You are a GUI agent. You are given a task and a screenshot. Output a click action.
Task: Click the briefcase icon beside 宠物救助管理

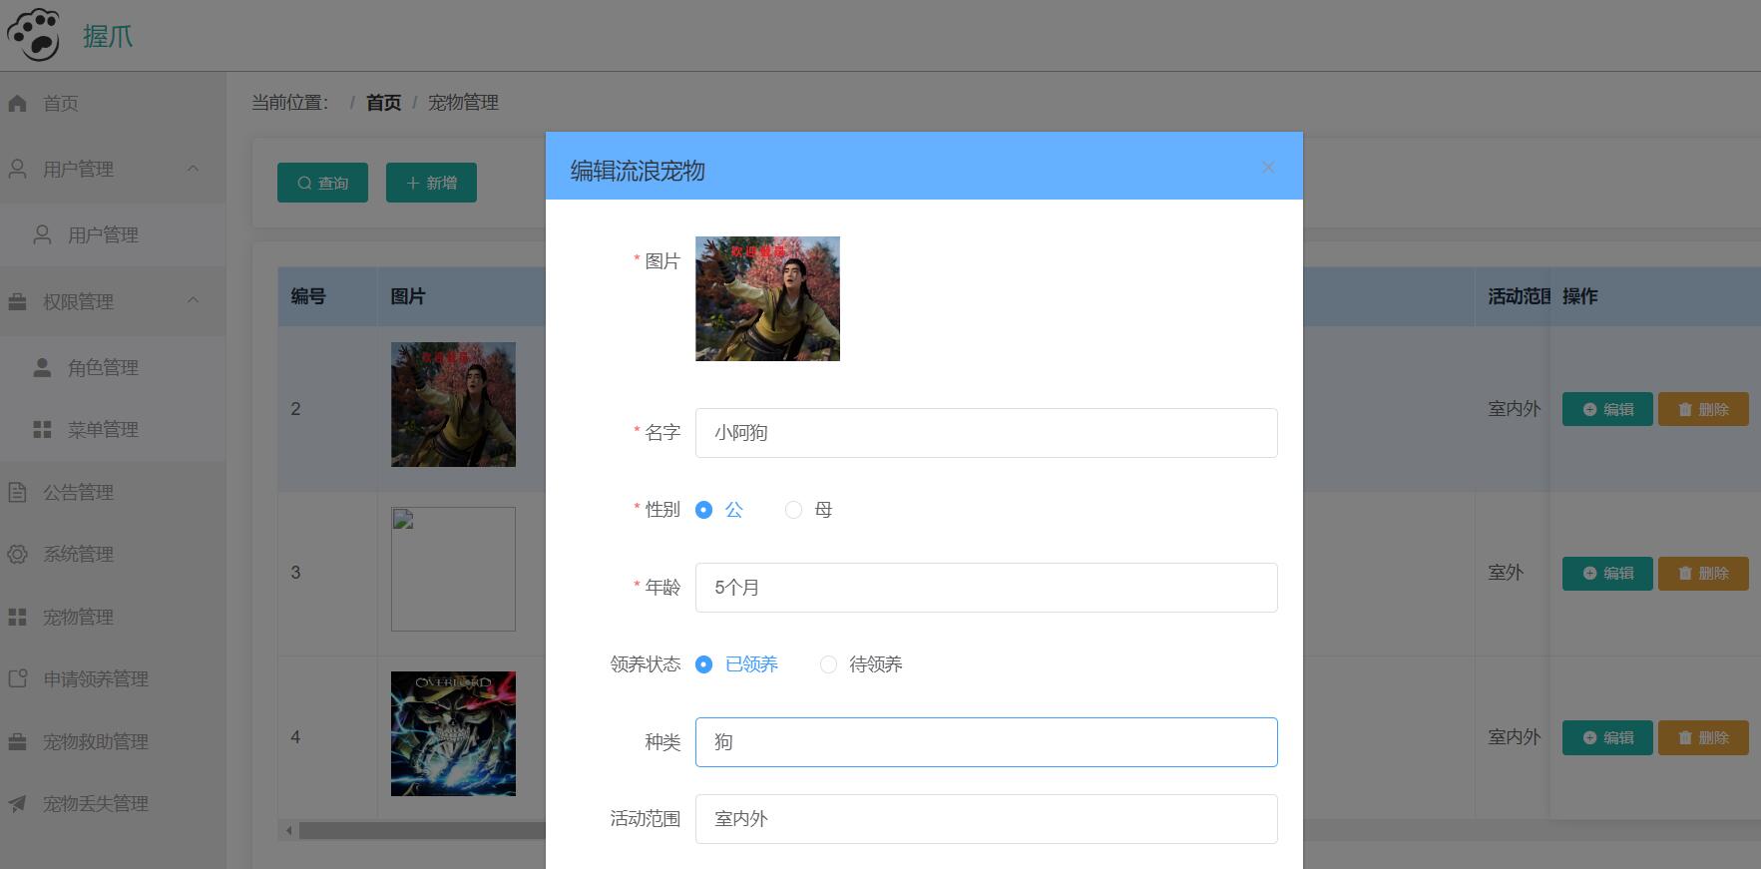17,741
